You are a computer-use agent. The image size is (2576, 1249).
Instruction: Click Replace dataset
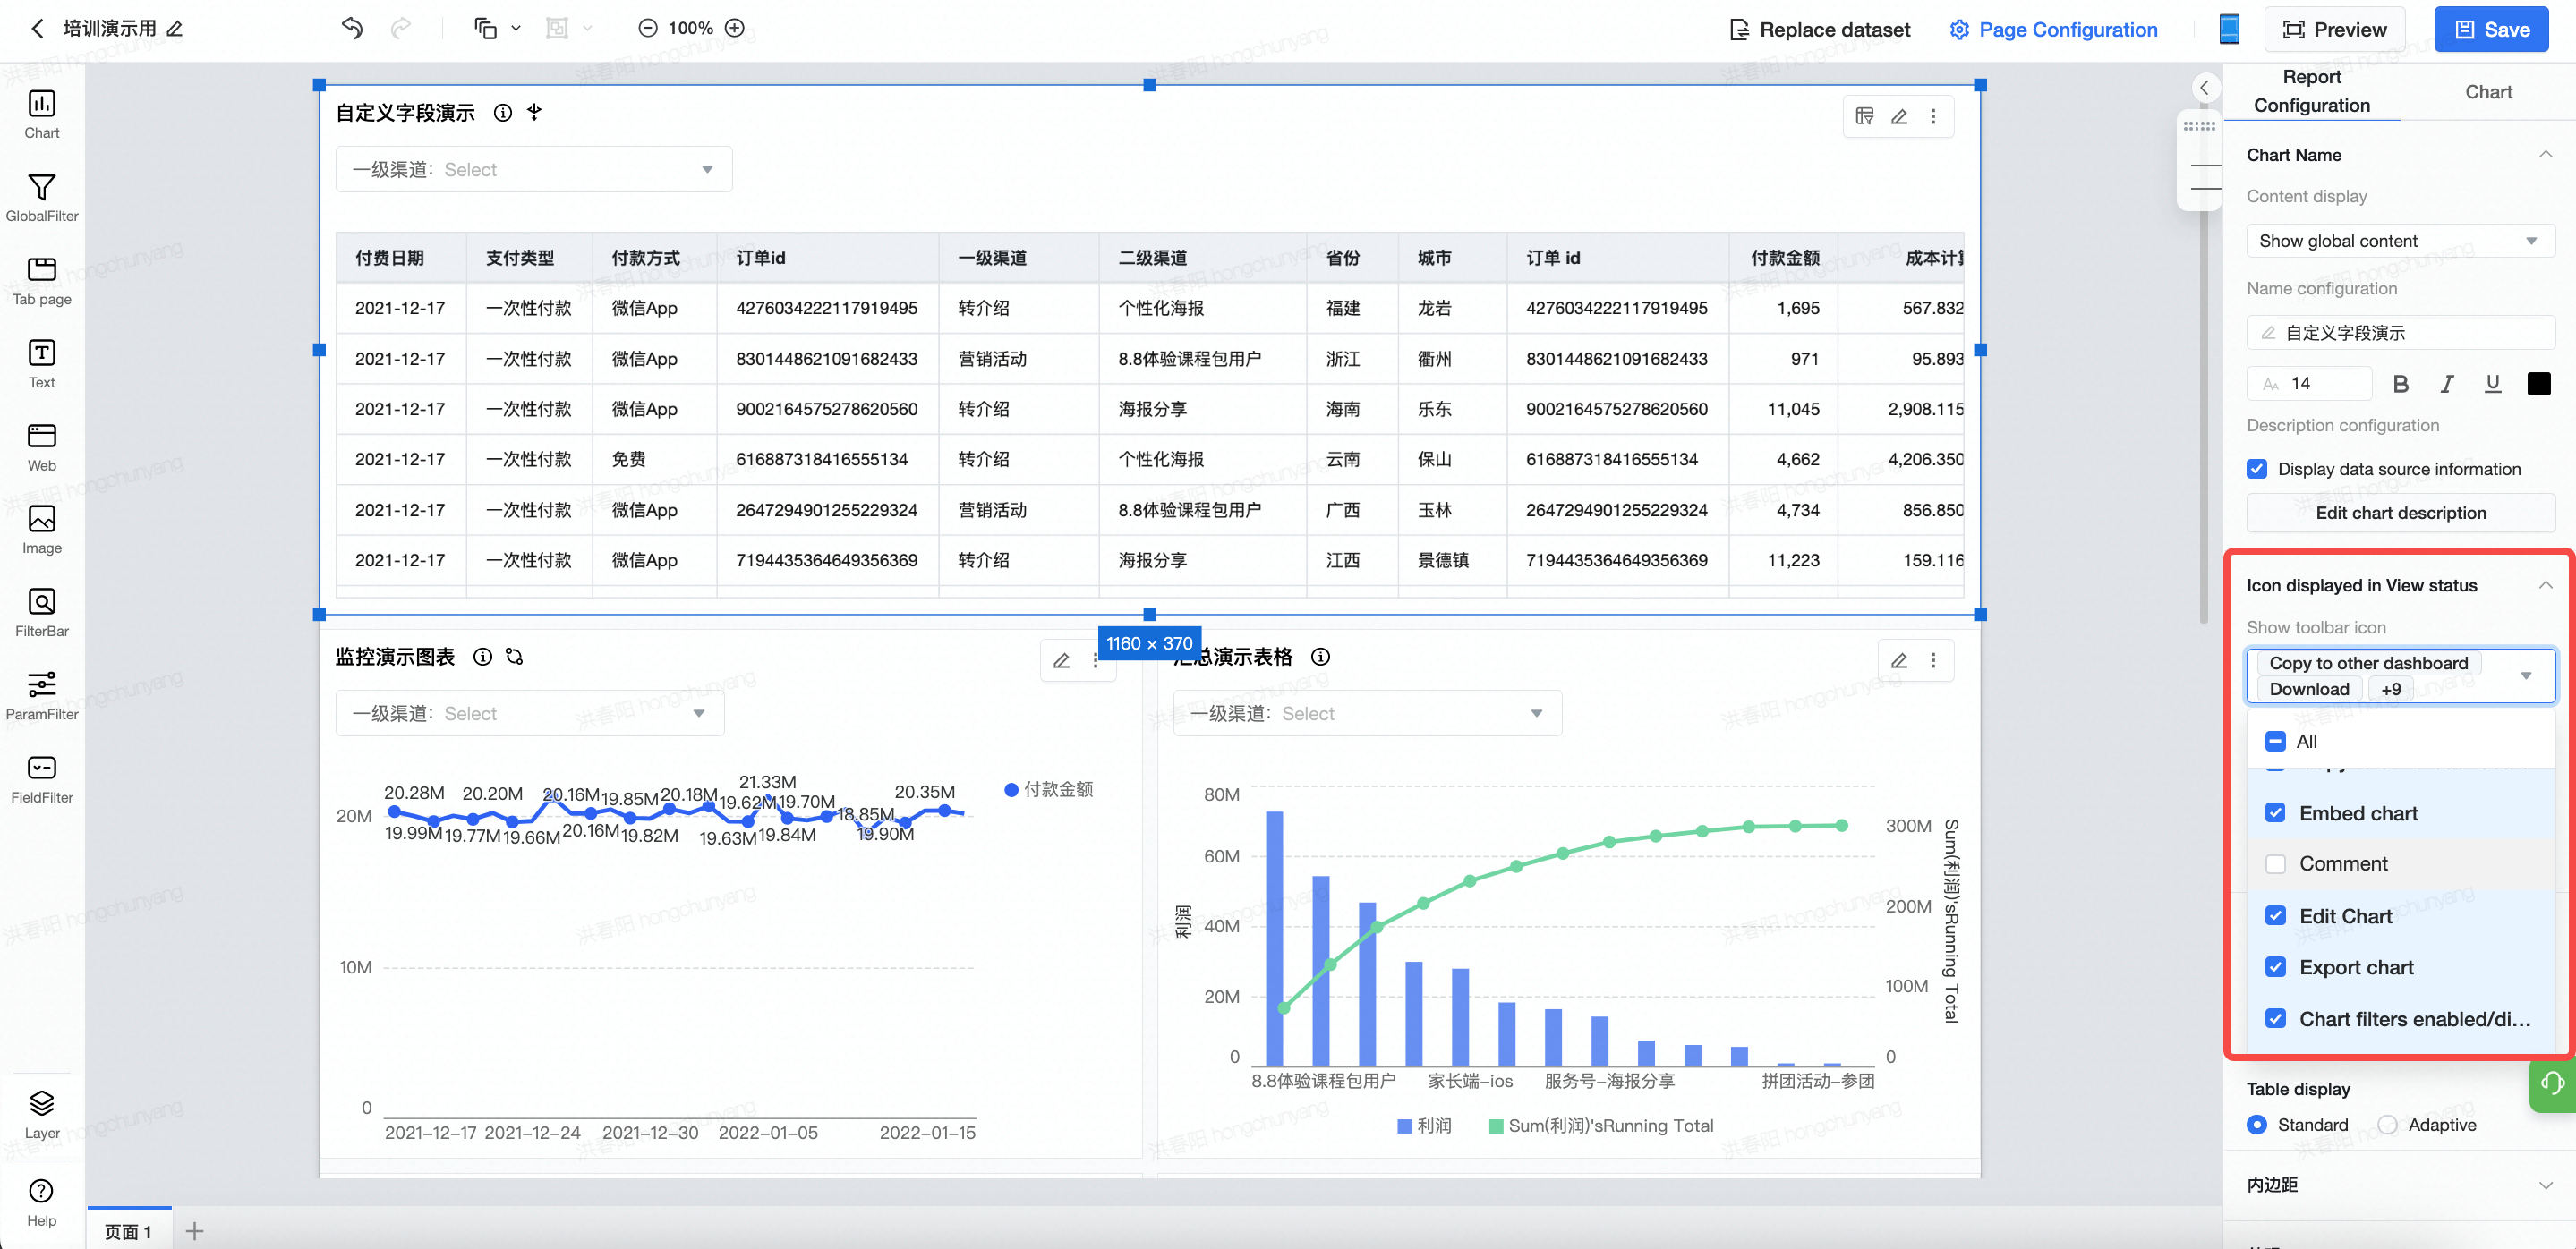click(1820, 29)
